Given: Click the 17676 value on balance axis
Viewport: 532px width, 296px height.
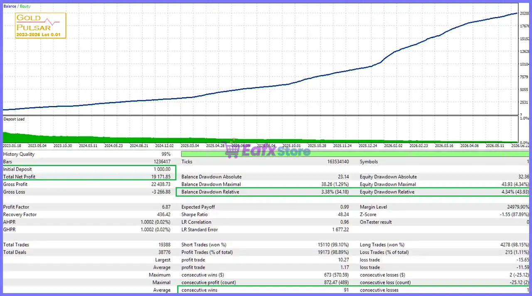Looking at the screenshot, I should coord(525,26).
